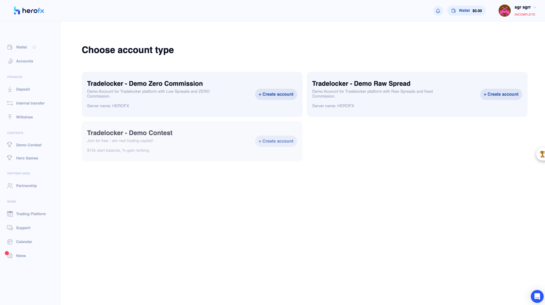The width and height of the screenshot is (545, 305).
Task: Click the Wallet $0.00 balance button
Action: [x=466, y=11]
